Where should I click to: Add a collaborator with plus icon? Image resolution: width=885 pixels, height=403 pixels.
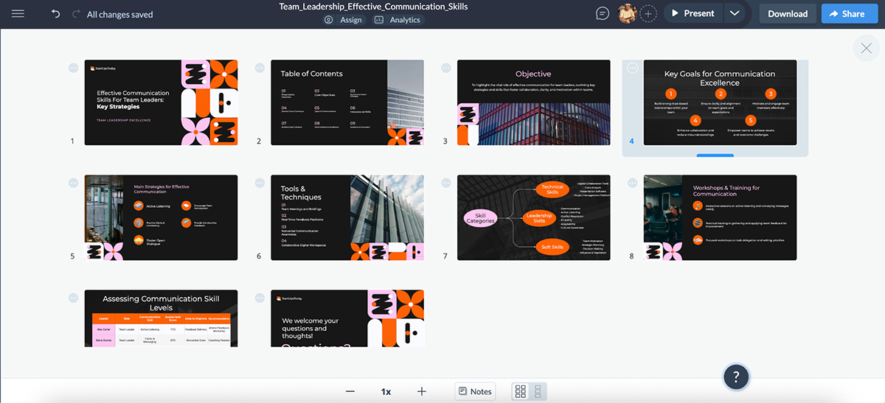648,13
